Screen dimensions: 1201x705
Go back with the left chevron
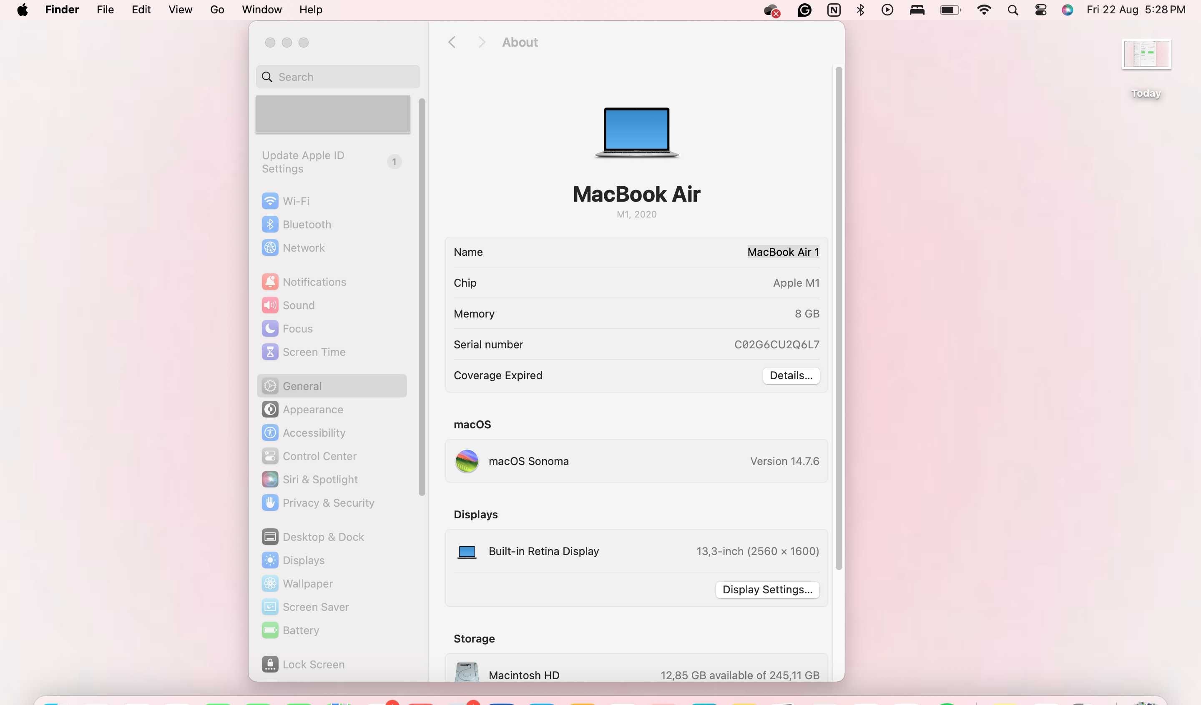point(452,42)
